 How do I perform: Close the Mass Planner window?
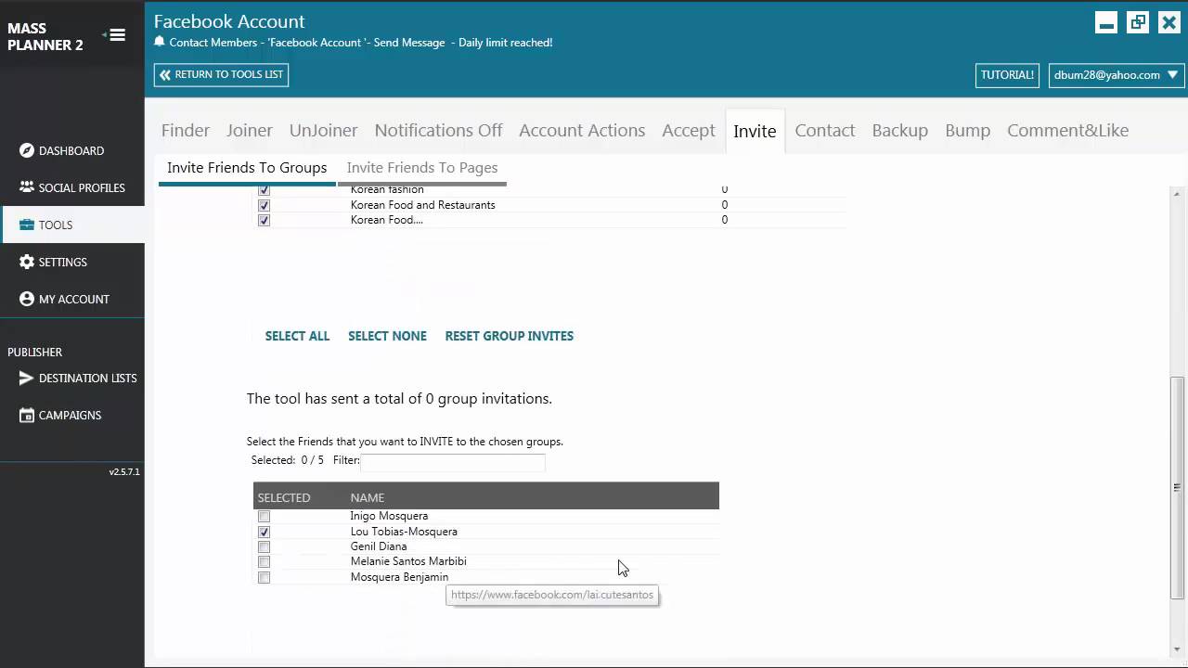pyautogui.click(x=1169, y=23)
